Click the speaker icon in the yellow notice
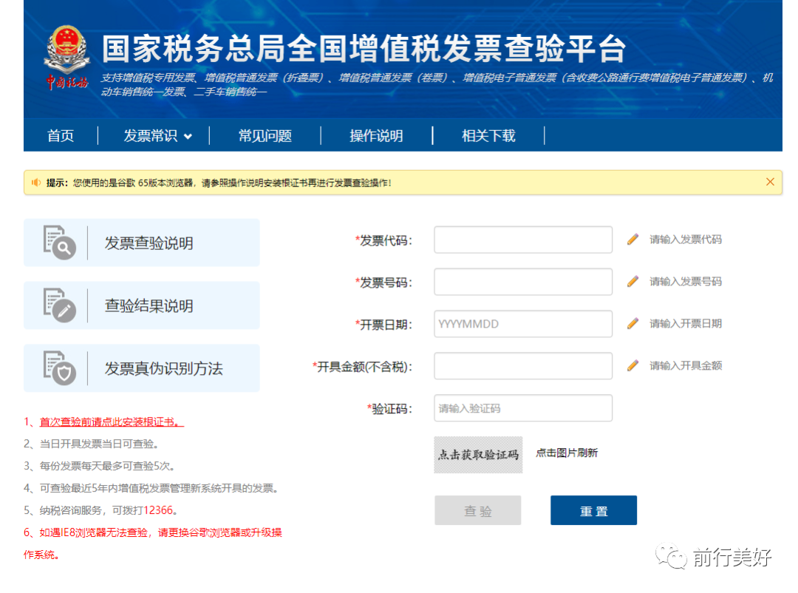 [35, 181]
